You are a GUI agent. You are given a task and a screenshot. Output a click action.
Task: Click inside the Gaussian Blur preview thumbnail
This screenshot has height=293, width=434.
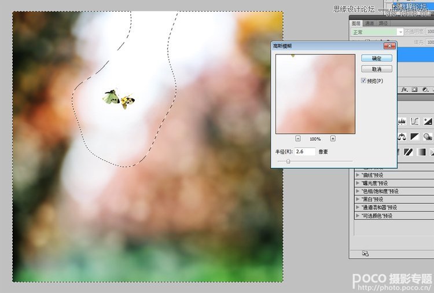[315, 94]
